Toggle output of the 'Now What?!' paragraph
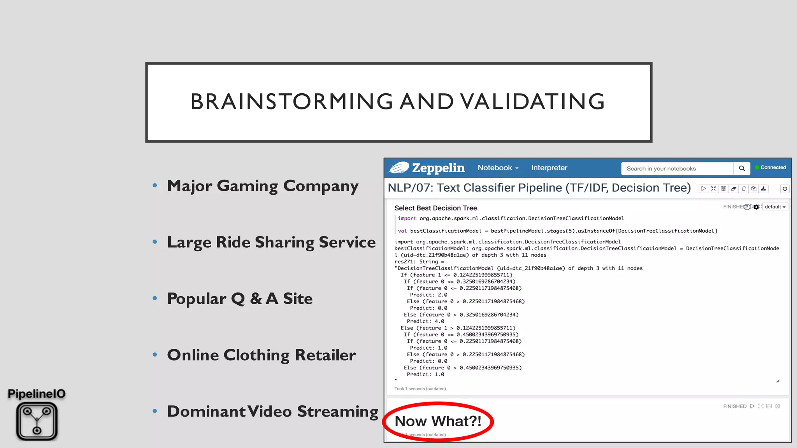This screenshot has height=448, width=797. pyautogui.click(x=769, y=406)
